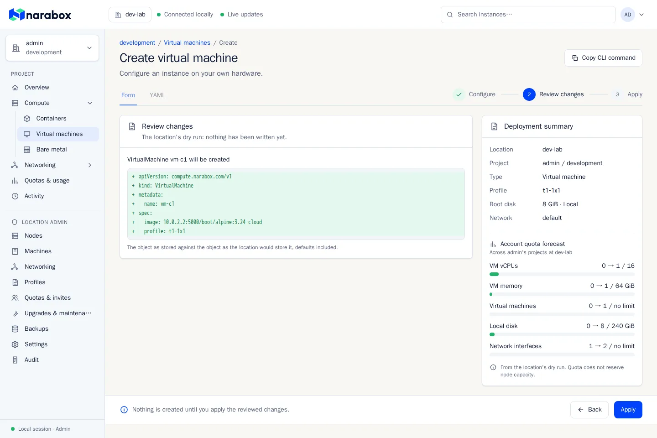Click the Local disk quota progress bar
This screenshot has height=438, width=657.
[562, 334]
